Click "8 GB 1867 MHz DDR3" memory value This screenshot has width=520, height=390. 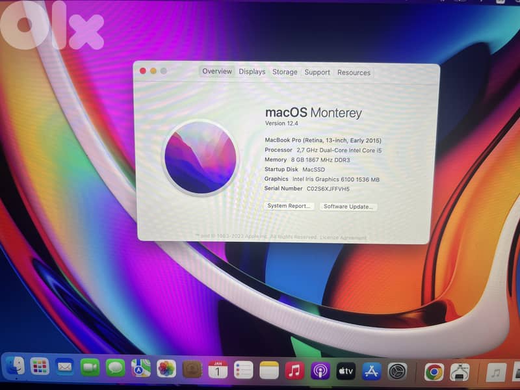tap(320, 160)
